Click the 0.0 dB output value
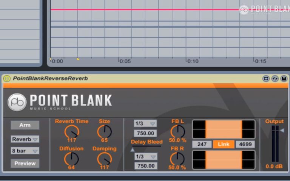Viewport: 290px width, 181px height. click(274, 166)
